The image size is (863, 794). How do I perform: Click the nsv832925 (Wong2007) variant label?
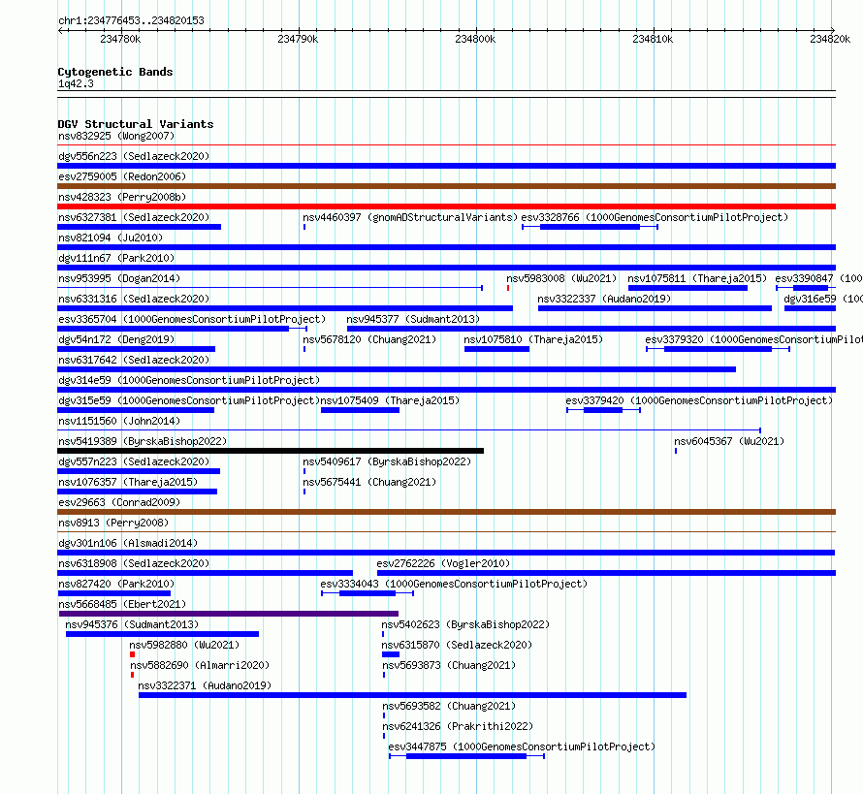coord(116,136)
